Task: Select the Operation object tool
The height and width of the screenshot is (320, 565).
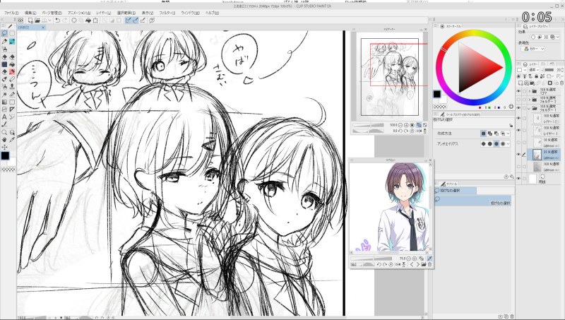Action: point(12,132)
